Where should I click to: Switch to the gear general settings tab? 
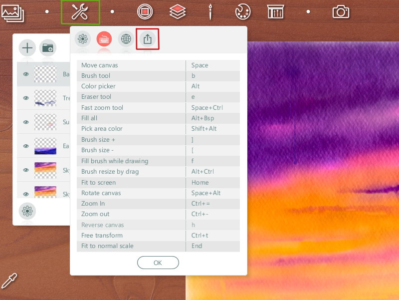(x=83, y=39)
